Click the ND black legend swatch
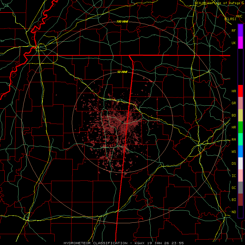245x245 pixels. coord(240,212)
